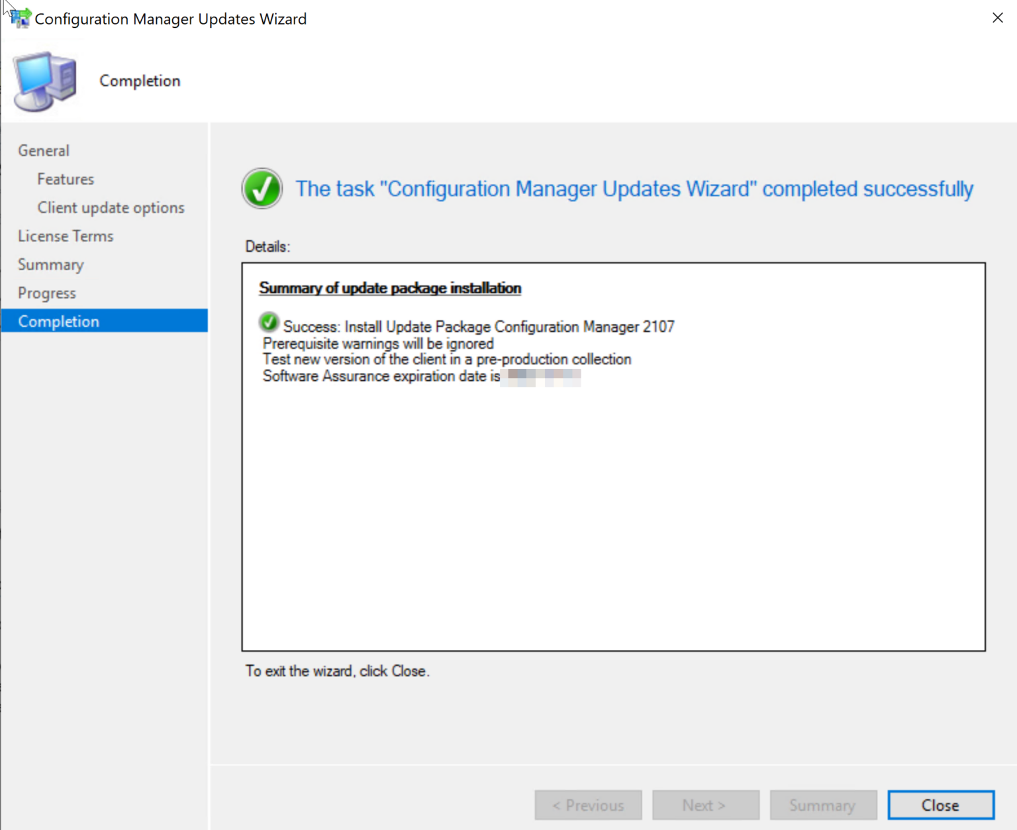Click the 'completed successfully' blue headline text

pyautogui.click(x=634, y=189)
